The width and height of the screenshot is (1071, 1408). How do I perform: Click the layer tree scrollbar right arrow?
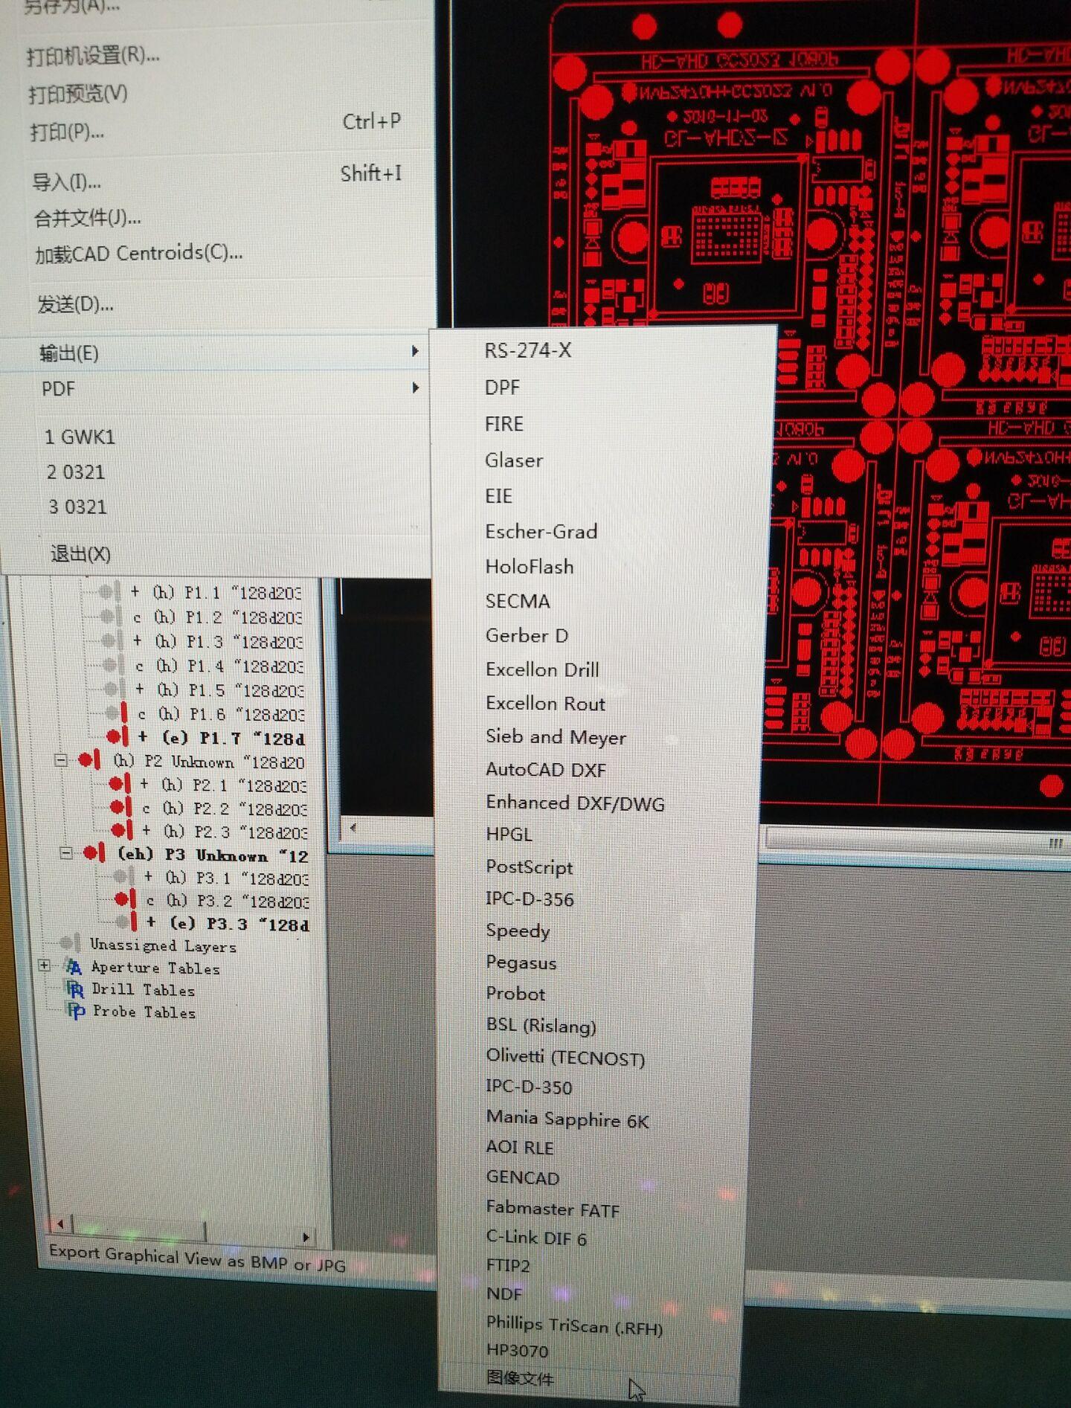pyautogui.click(x=306, y=1236)
